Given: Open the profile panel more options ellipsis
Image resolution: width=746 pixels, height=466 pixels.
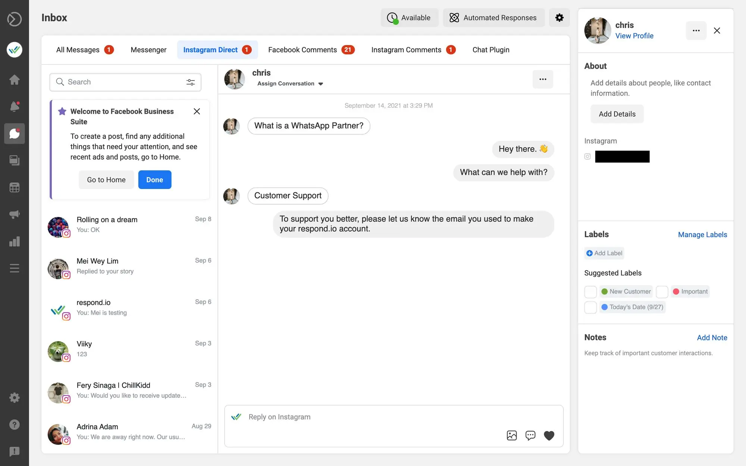Looking at the screenshot, I should pyautogui.click(x=696, y=31).
